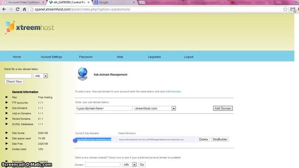The width and height of the screenshot is (299, 168).
Task: Click the arrow bullet beside Parked Domains
Action: coord(7,119)
